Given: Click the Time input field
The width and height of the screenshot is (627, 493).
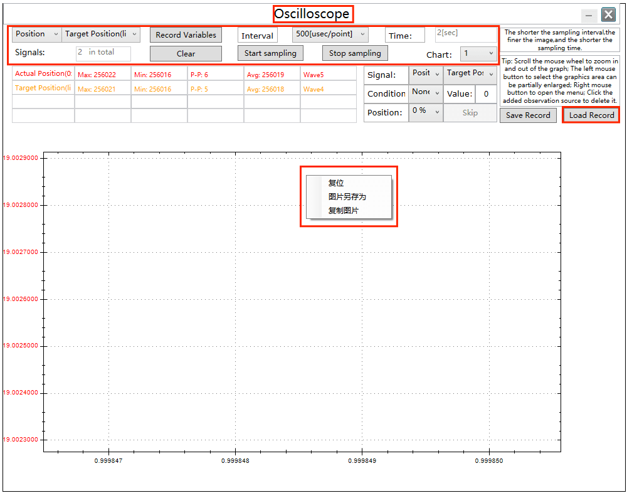Looking at the screenshot, I should [465, 34].
